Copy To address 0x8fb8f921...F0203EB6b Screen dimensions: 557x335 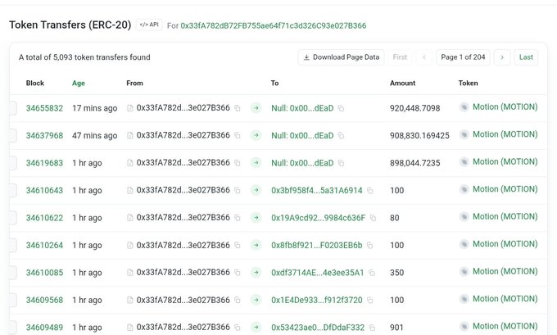click(x=369, y=245)
